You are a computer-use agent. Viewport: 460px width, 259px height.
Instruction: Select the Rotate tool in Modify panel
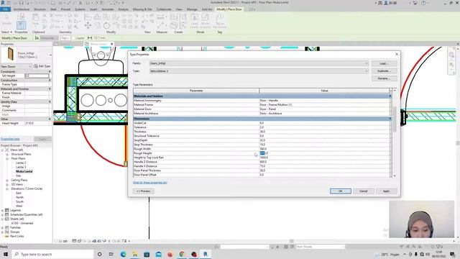pos(106,26)
